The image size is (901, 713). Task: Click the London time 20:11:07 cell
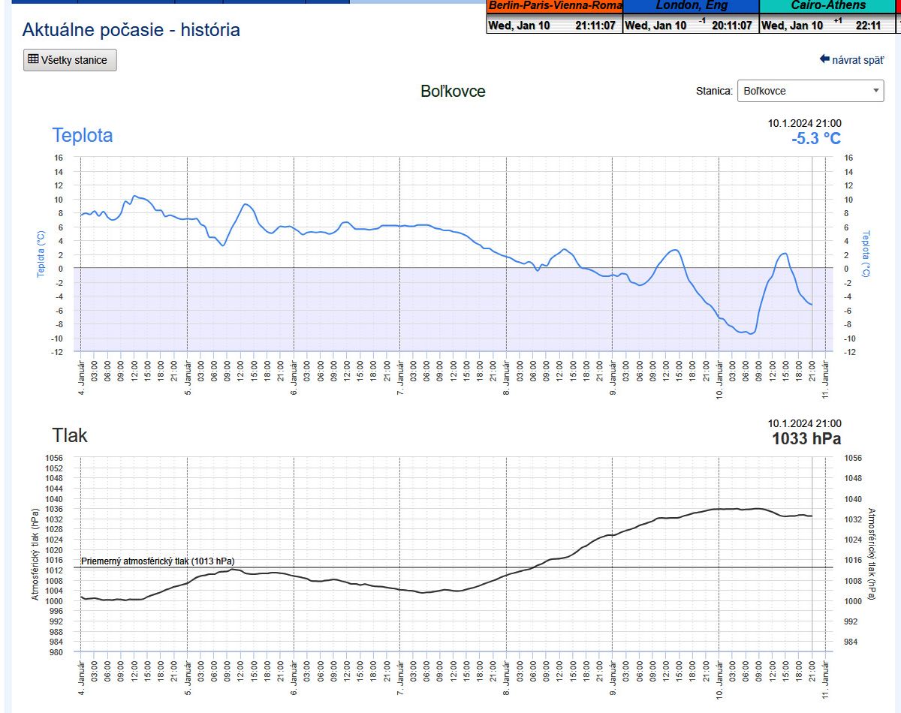[731, 26]
